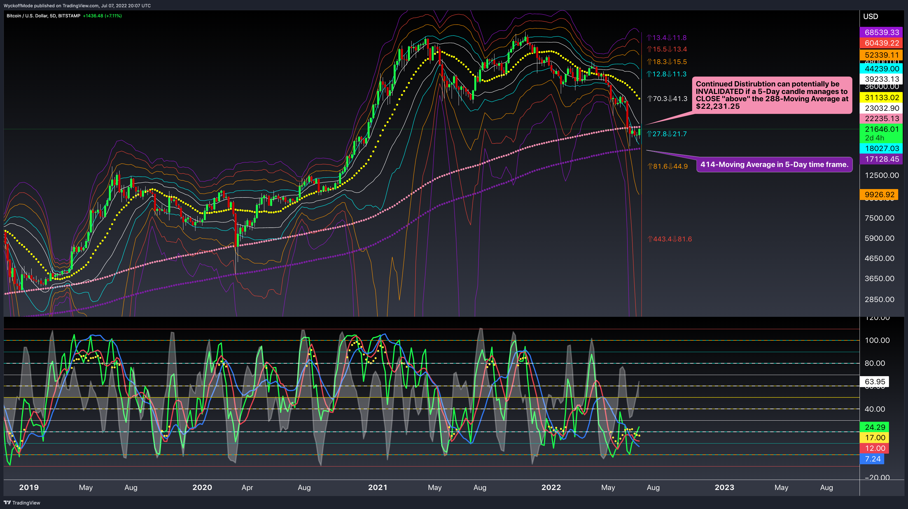The image size is (908, 509).
Task: Click the 2019 label on time axis
Action: (x=29, y=487)
